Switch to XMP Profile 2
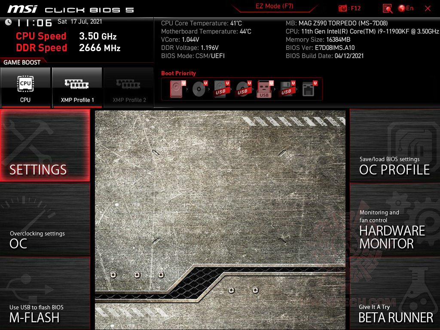 128,88
